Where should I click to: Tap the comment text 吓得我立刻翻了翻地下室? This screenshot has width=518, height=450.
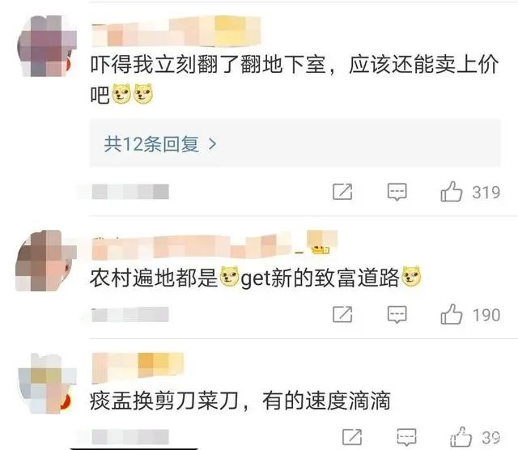click(x=208, y=64)
